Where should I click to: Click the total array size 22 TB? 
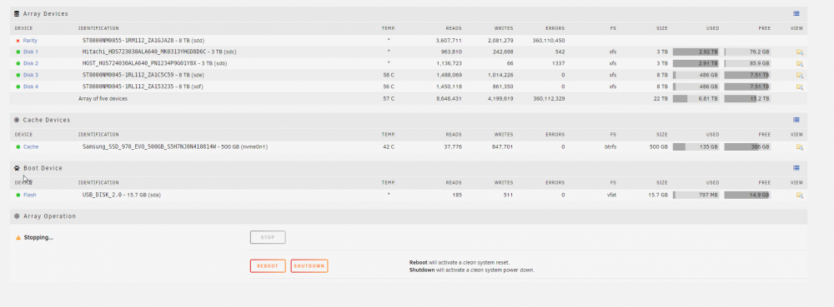tap(661, 99)
